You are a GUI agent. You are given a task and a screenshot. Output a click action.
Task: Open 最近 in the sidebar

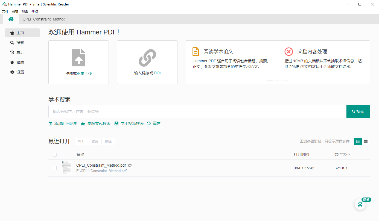pos(22,52)
